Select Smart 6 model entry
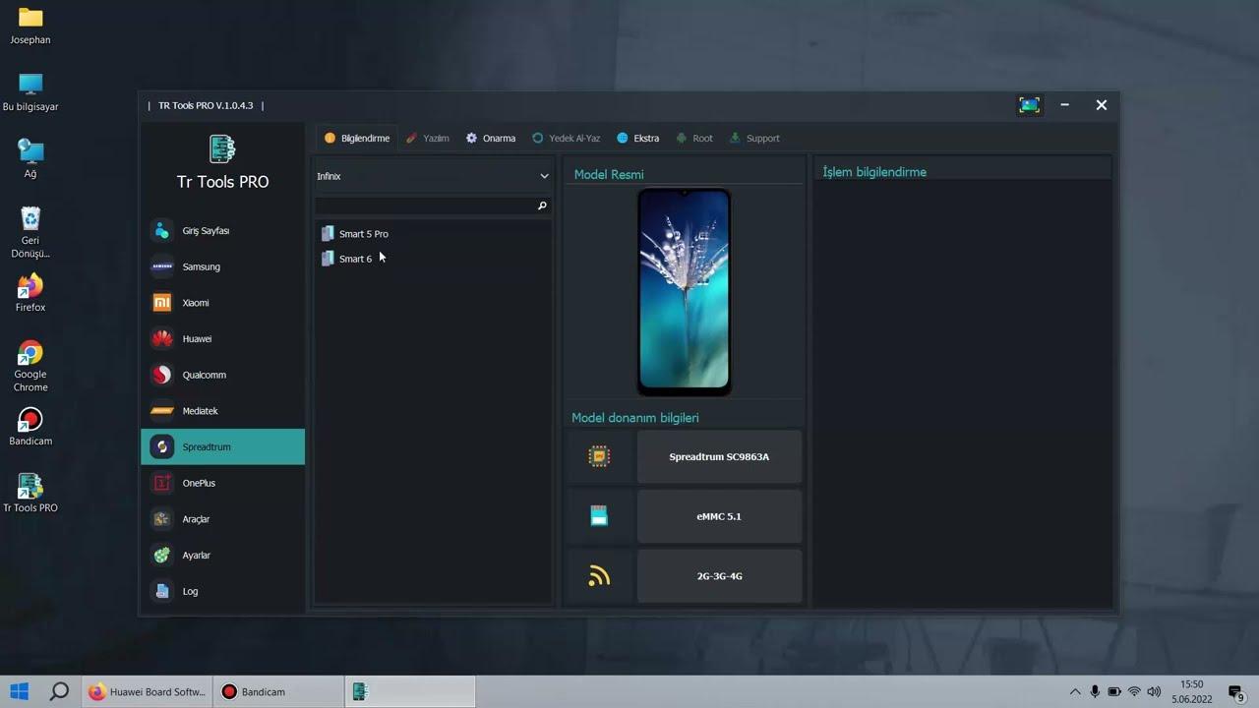This screenshot has width=1259, height=708. [355, 258]
